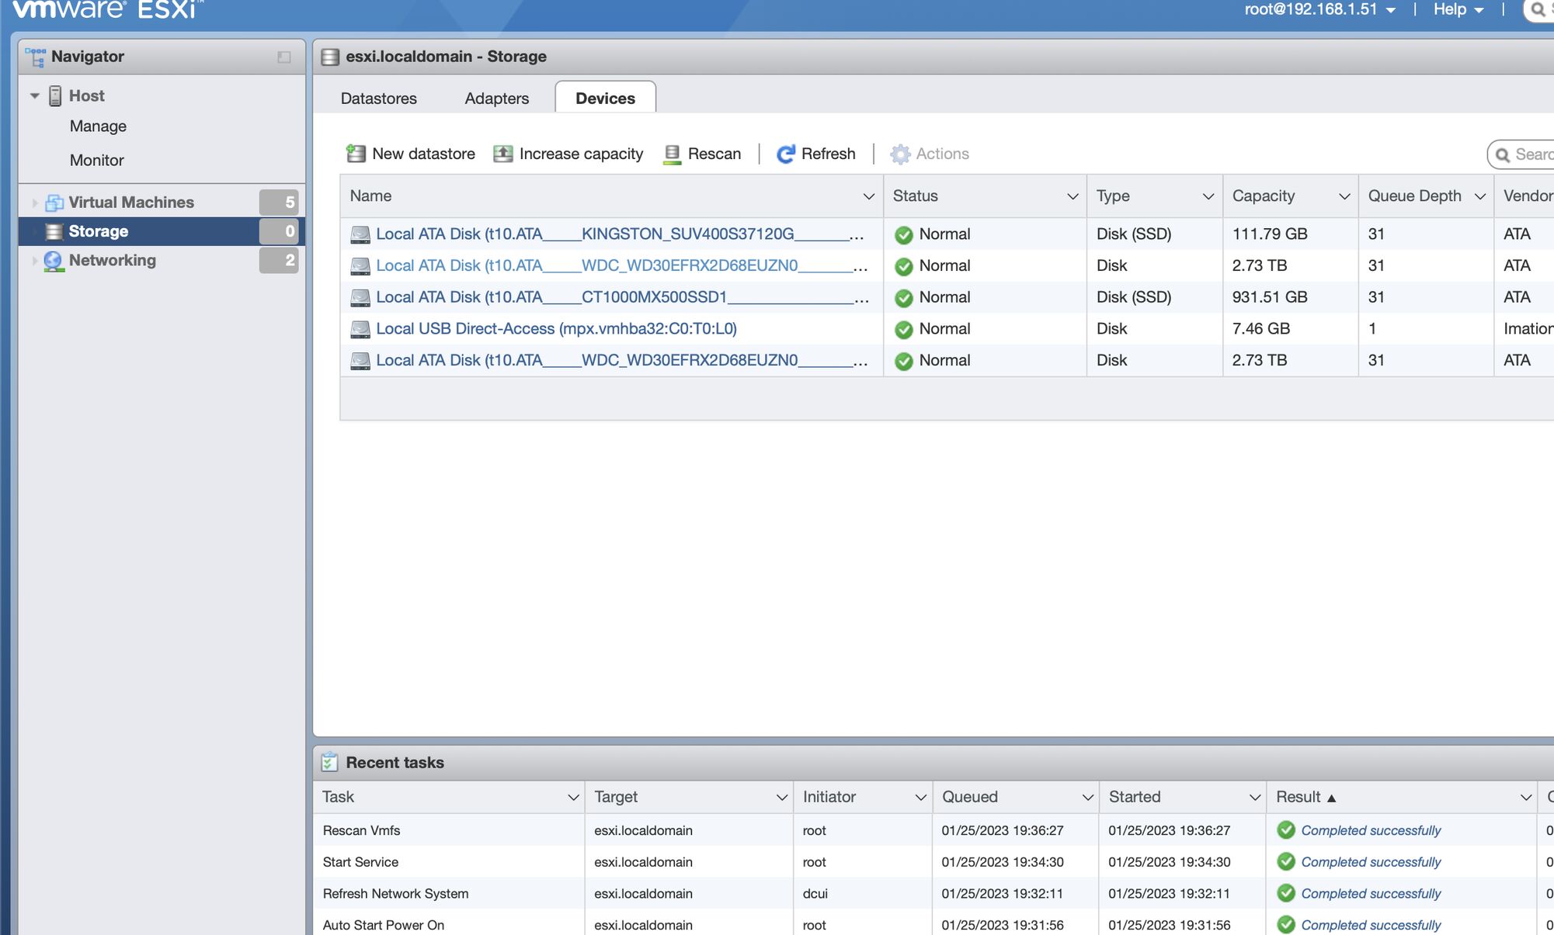Click the Increase capacity icon

tap(503, 154)
